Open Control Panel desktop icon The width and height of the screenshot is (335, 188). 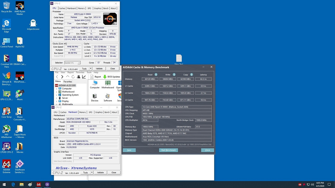(7, 43)
